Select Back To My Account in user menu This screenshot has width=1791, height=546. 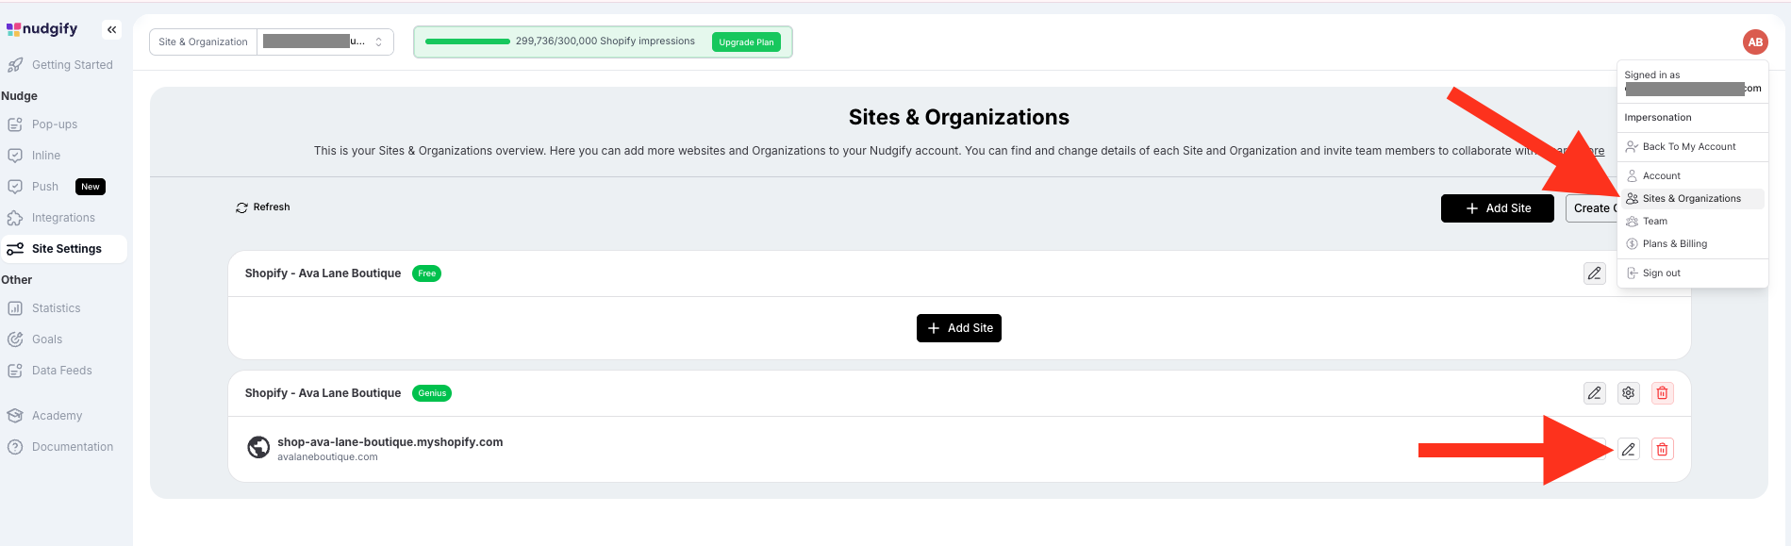tap(1692, 147)
